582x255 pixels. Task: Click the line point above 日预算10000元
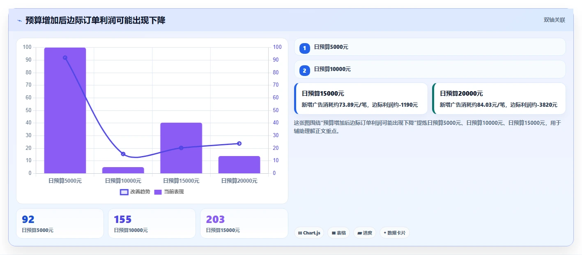tap(123, 154)
